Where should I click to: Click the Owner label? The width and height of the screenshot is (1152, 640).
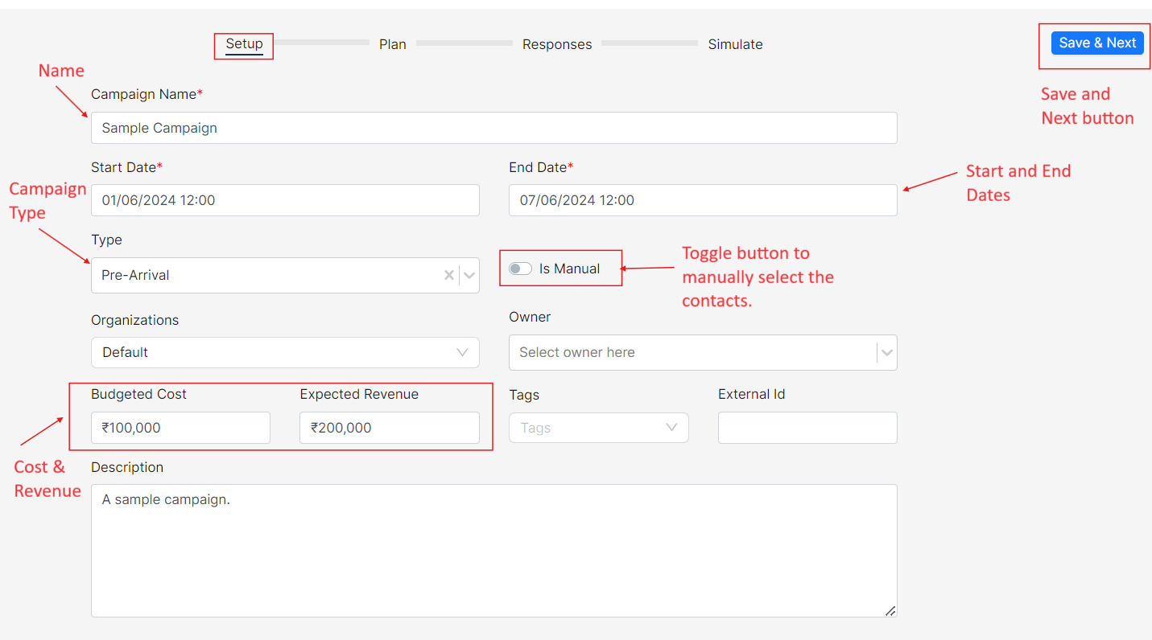point(530,317)
